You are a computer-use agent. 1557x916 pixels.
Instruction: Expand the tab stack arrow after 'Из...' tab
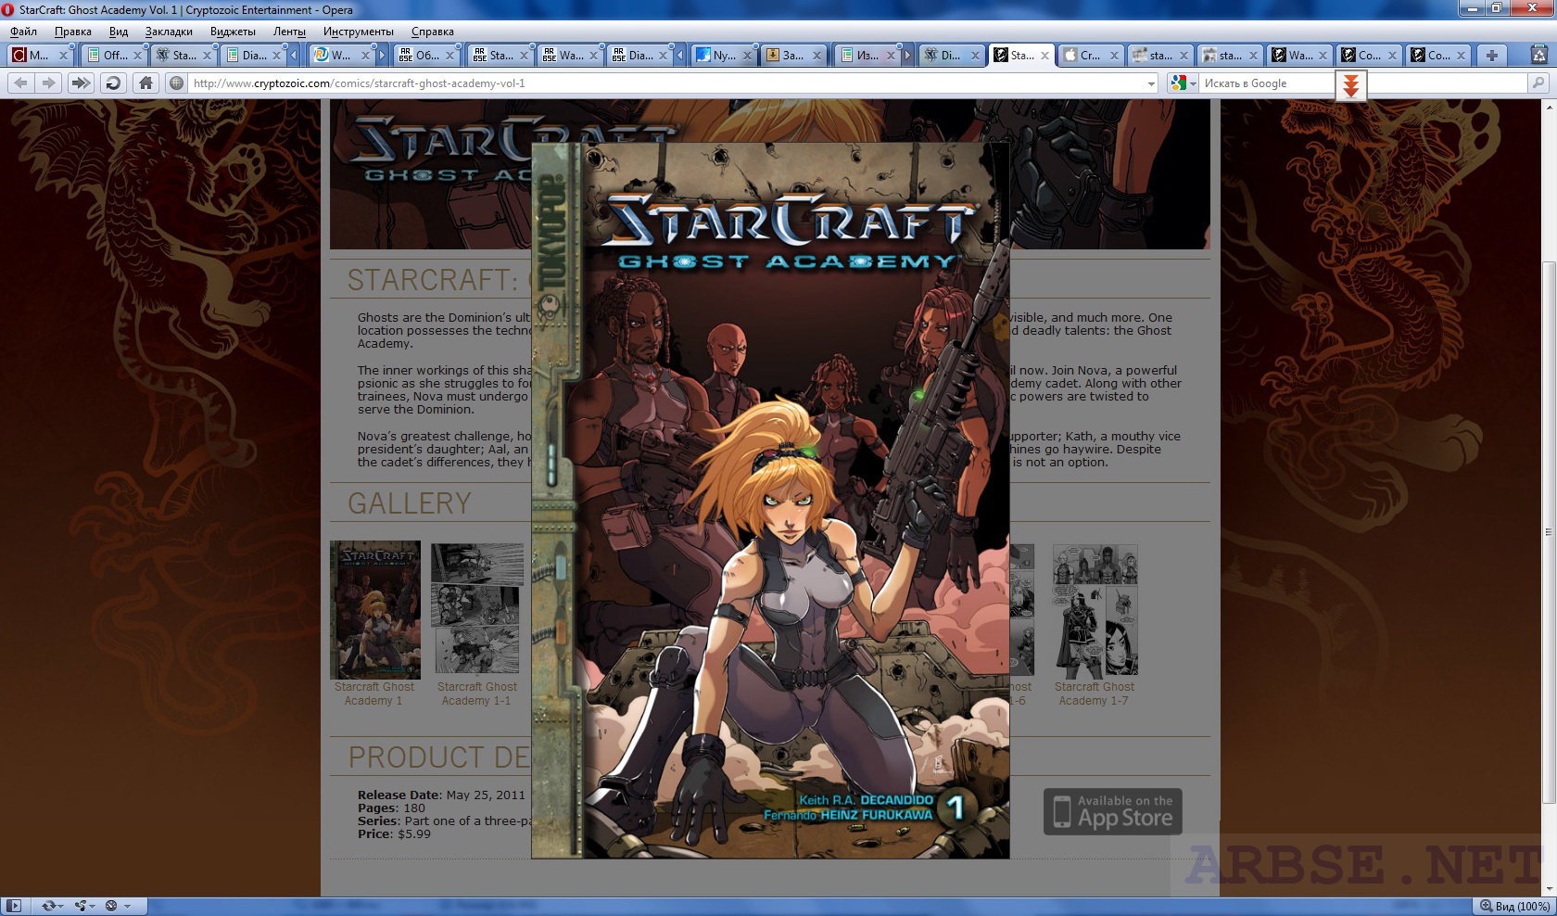pos(908,56)
